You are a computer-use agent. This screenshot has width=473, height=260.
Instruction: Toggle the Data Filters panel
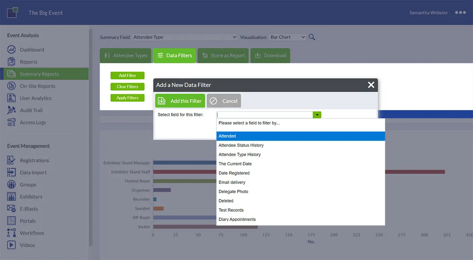pyautogui.click(x=174, y=55)
